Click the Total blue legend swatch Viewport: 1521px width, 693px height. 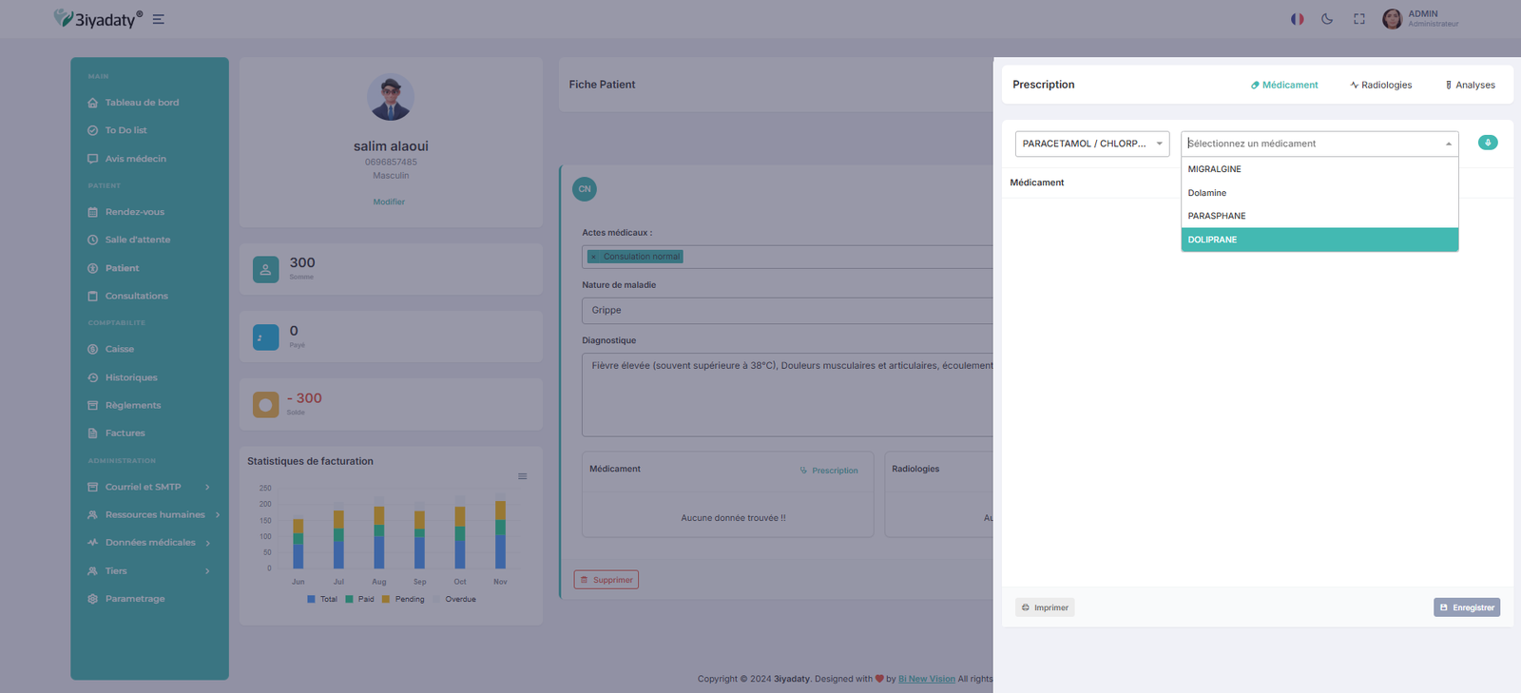pos(312,600)
